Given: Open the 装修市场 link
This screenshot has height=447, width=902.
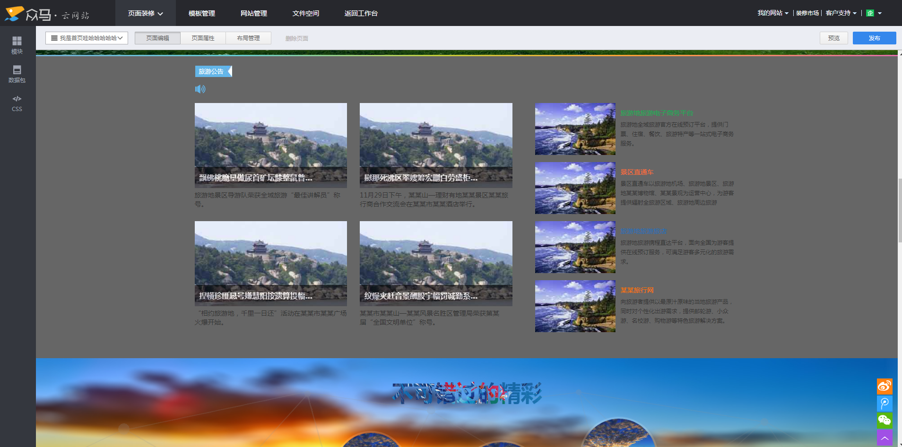Looking at the screenshot, I should click(807, 13).
